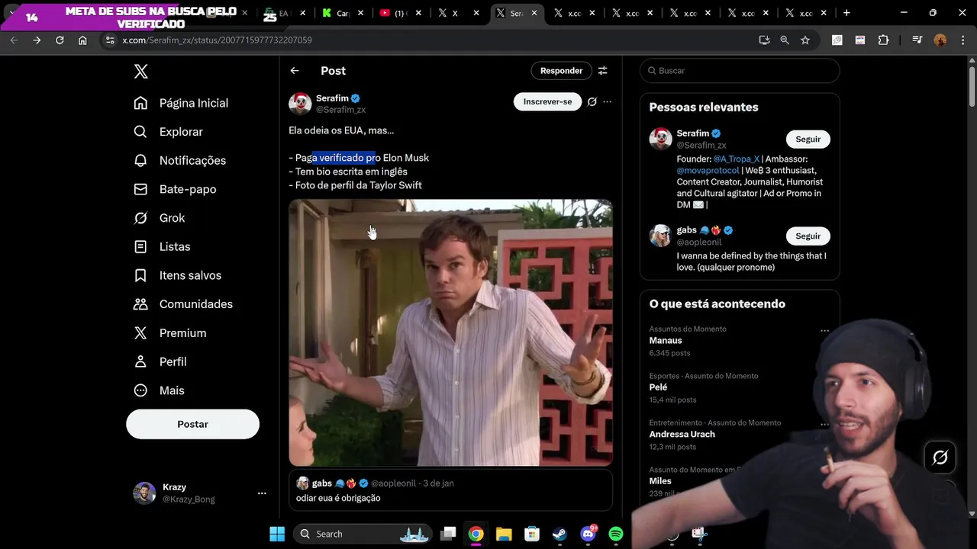The height and width of the screenshot is (549, 977).
Task: Open the @movaprotocol link in bio
Action: (708, 171)
